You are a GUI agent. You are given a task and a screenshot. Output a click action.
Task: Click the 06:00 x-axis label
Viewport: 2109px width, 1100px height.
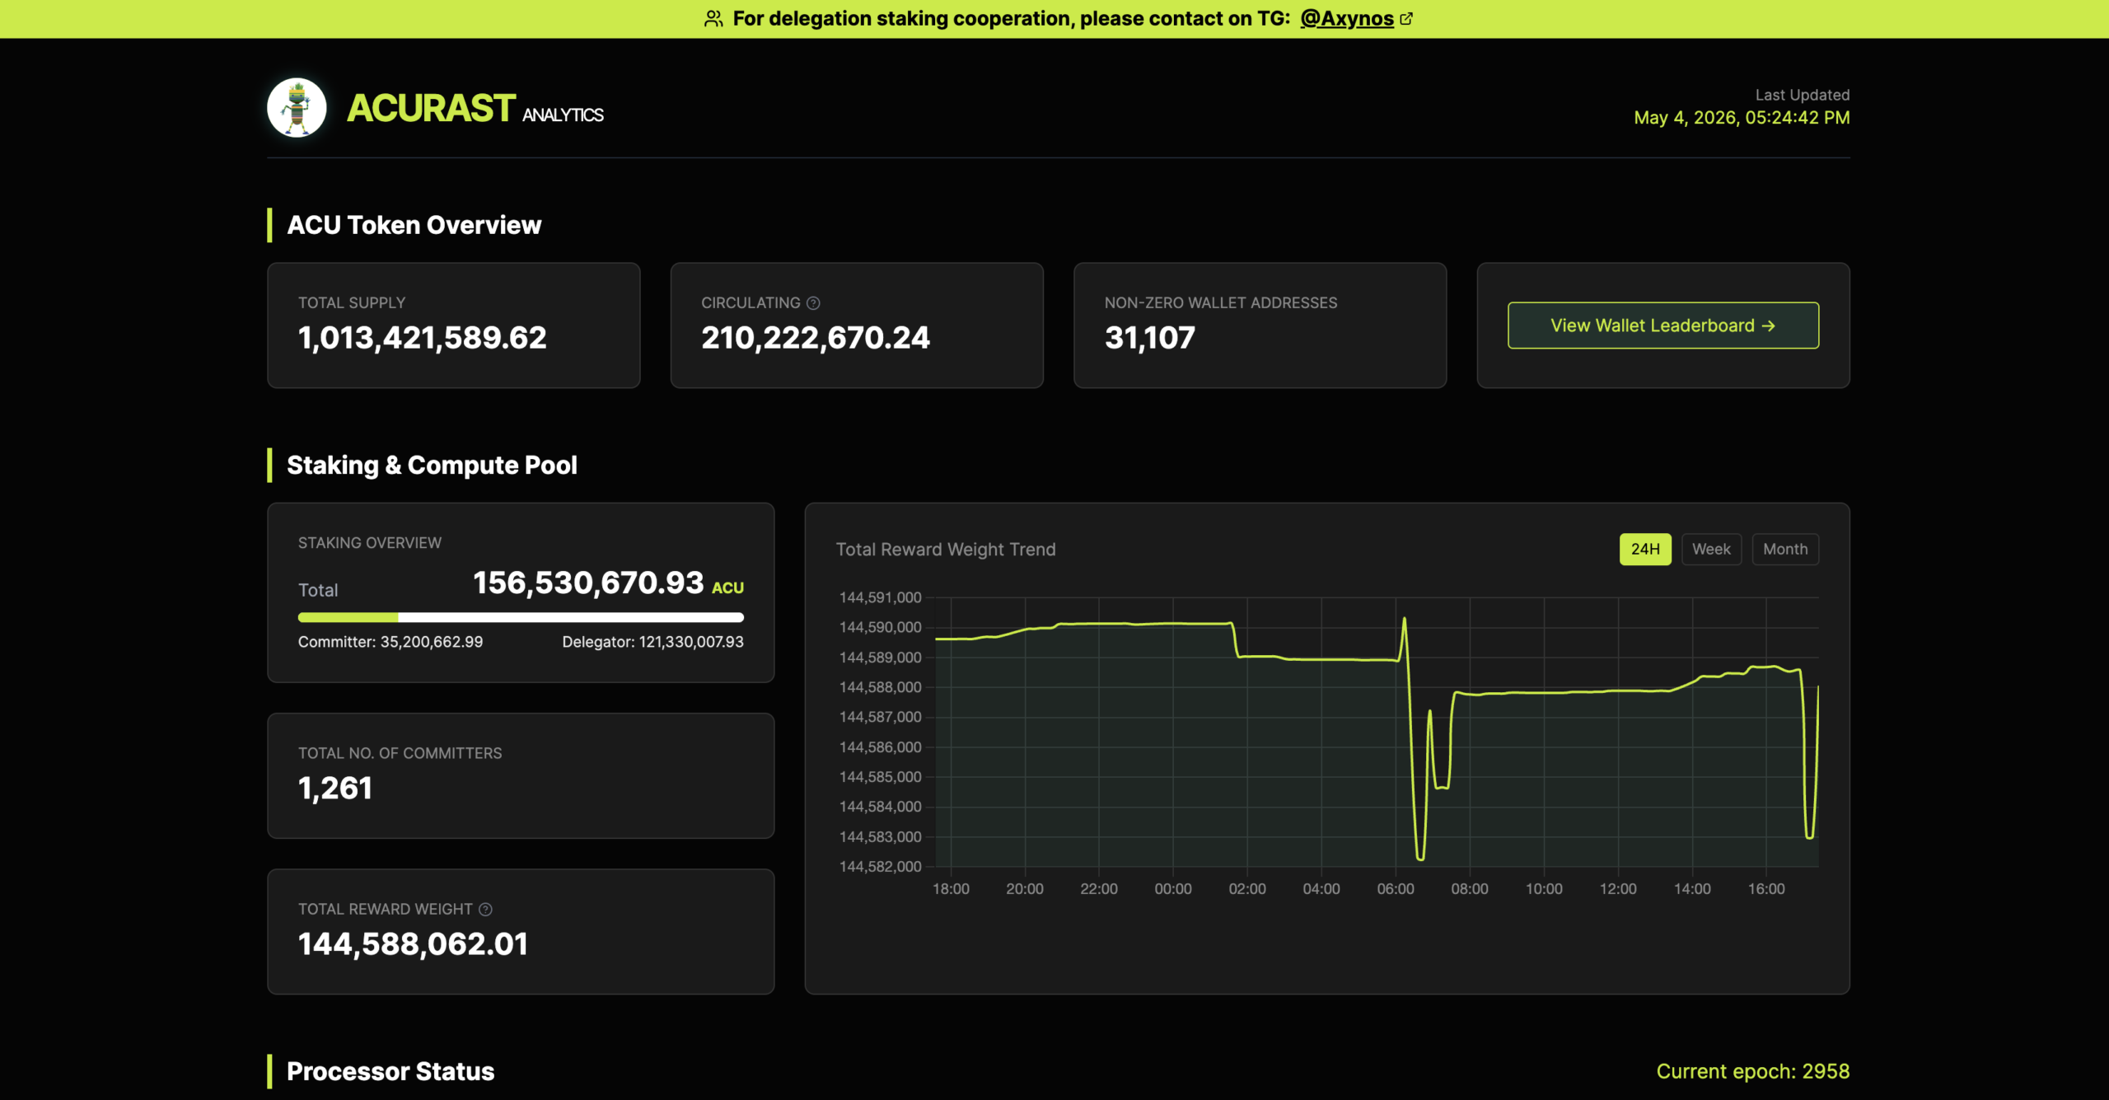pyautogui.click(x=1396, y=889)
